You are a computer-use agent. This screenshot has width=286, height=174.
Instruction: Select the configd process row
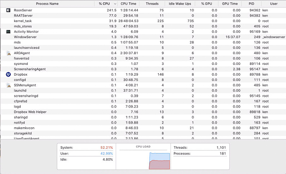(x=143, y=80)
